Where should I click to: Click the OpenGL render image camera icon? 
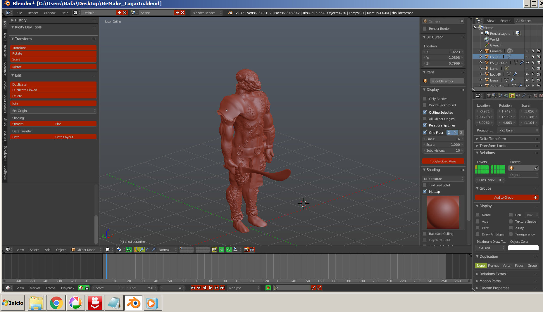click(x=246, y=249)
